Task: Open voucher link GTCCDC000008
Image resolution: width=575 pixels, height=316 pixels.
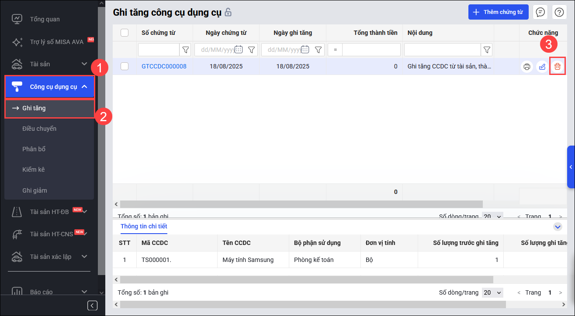Action: pos(164,67)
